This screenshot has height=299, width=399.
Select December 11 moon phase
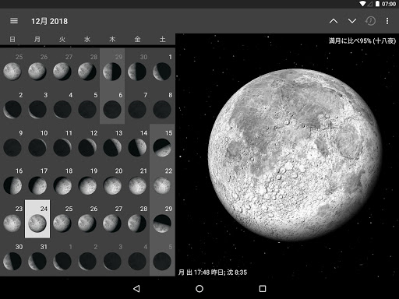click(x=62, y=143)
